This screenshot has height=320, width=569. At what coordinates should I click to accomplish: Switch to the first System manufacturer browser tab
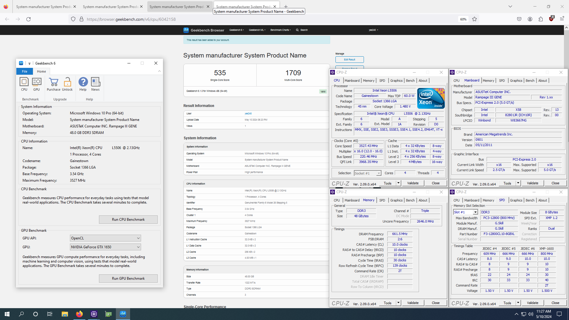46,7
